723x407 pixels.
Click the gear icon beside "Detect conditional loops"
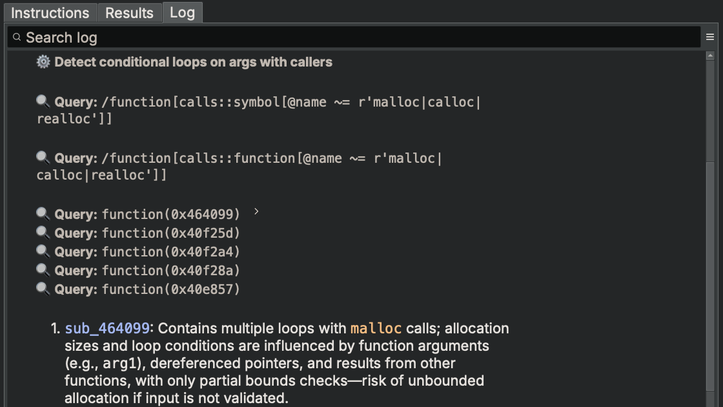43,61
